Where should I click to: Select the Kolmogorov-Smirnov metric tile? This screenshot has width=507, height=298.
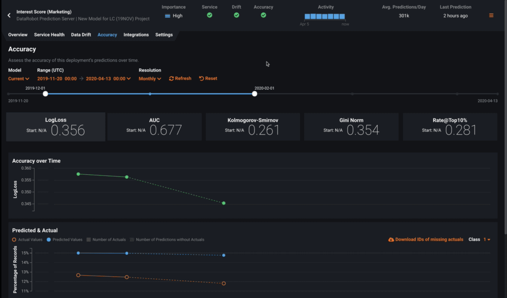click(x=253, y=127)
